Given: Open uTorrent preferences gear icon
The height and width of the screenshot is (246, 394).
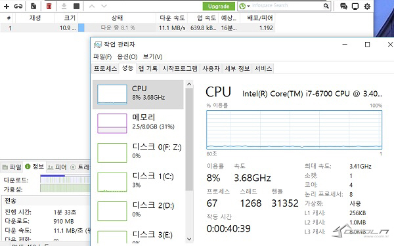Looking at the screenshot, I should coord(367,7).
